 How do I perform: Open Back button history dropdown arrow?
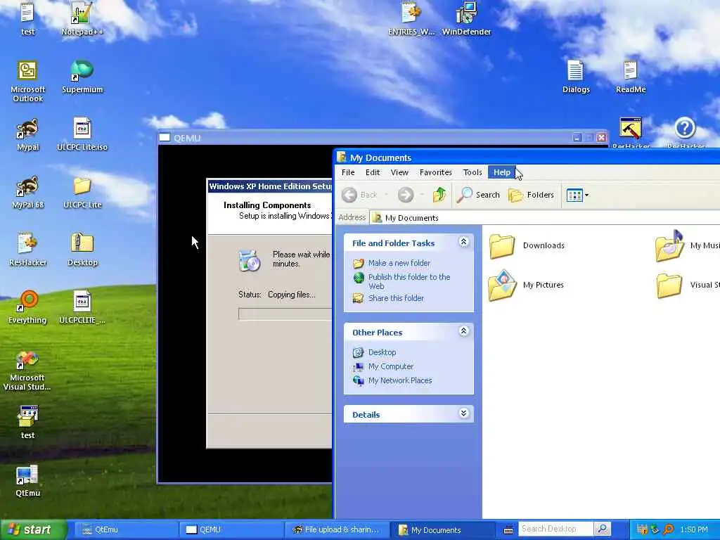386,195
